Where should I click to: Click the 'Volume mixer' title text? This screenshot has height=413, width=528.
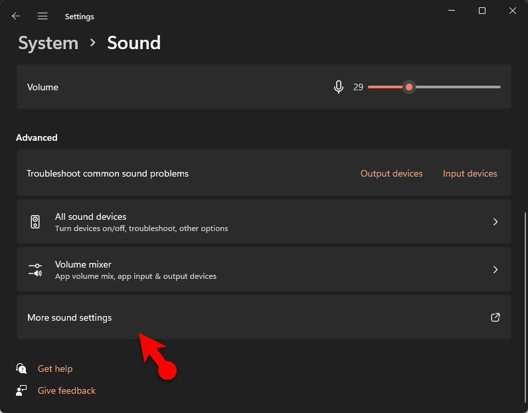coord(83,264)
